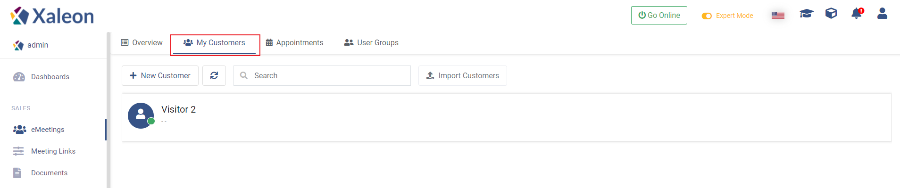The width and height of the screenshot is (900, 188).
Task: Click into the customer Search field
Action: point(322,75)
